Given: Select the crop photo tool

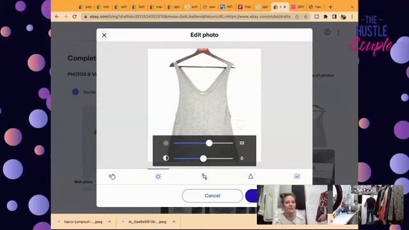Looking at the screenshot, I should click(x=204, y=176).
